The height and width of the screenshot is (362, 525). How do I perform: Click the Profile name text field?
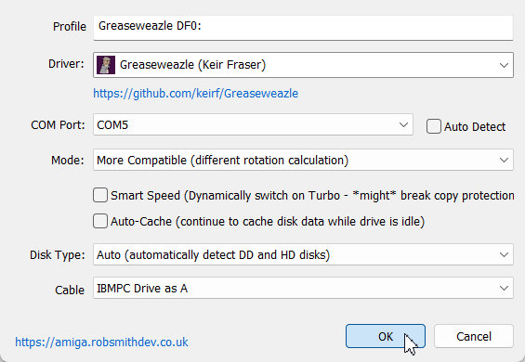point(303,28)
